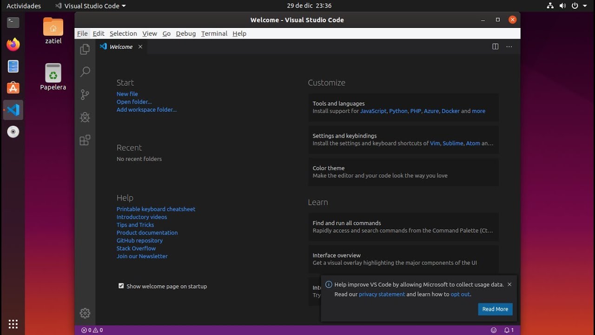Open the power icon in top bar
Image resolution: width=595 pixels, height=335 pixels.
[575, 6]
